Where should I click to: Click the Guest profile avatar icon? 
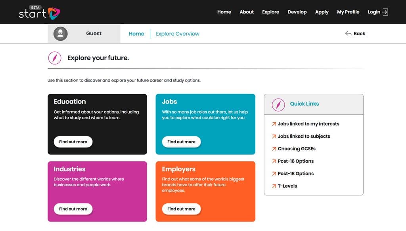pyautogui.click(x=61, y=34)
